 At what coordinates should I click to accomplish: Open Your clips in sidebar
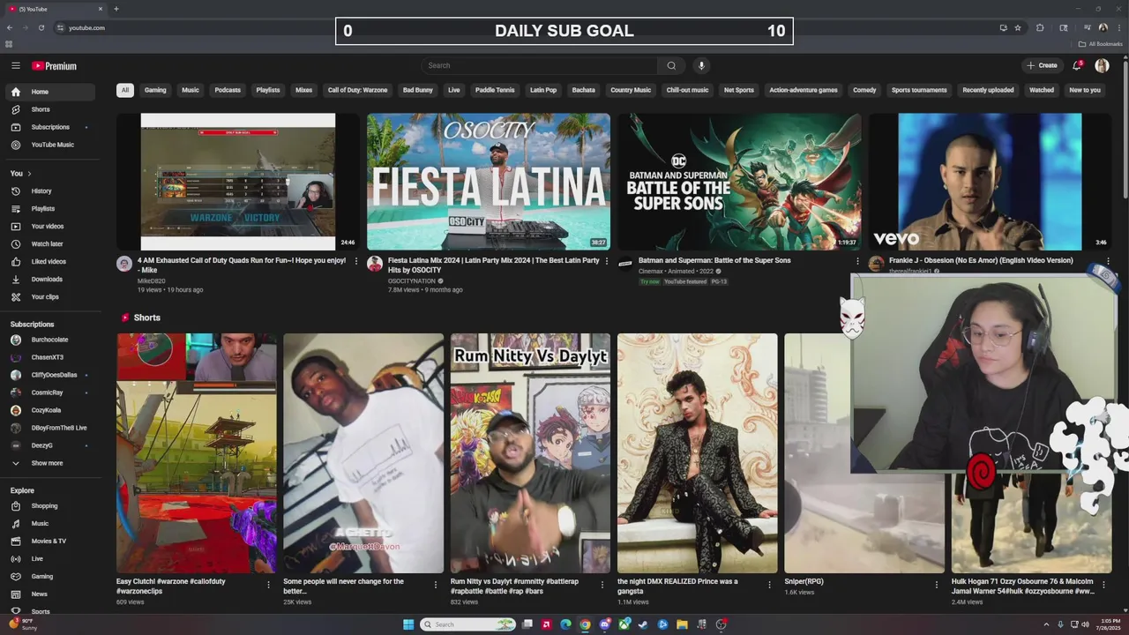[x=49, y=296]
